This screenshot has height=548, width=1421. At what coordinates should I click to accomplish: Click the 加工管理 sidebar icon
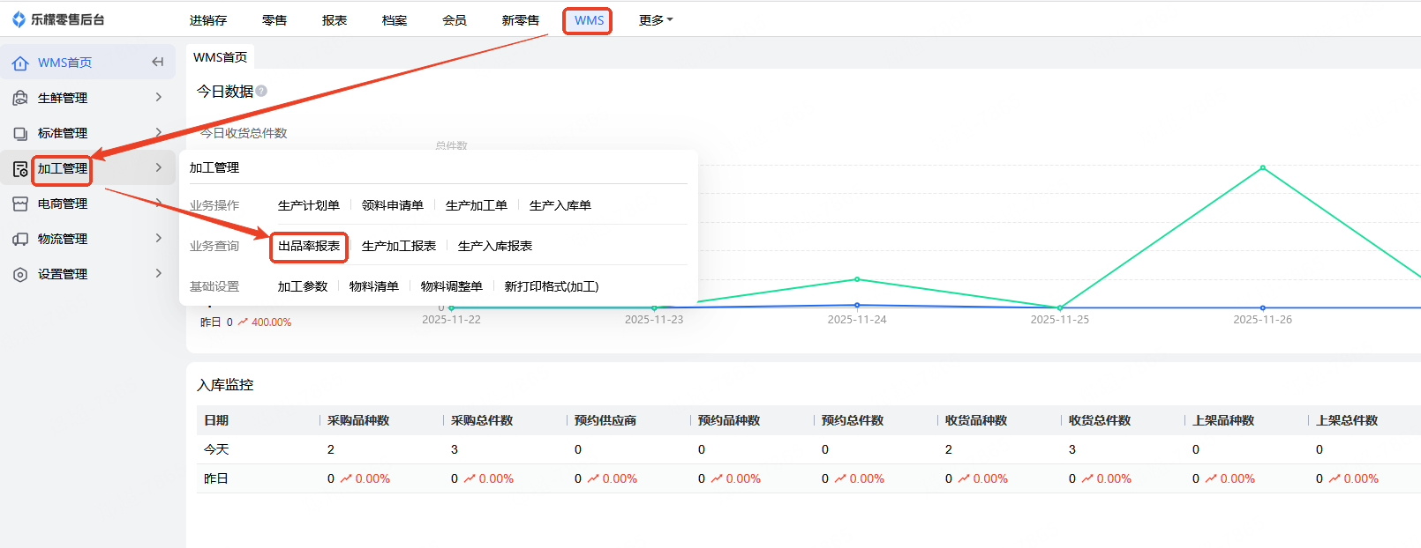tap(20, 168)
